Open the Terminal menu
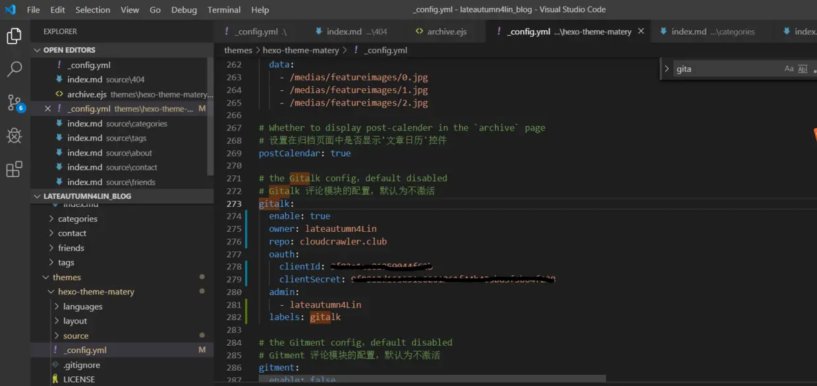817x386 pixels. (x=224, y=10)
